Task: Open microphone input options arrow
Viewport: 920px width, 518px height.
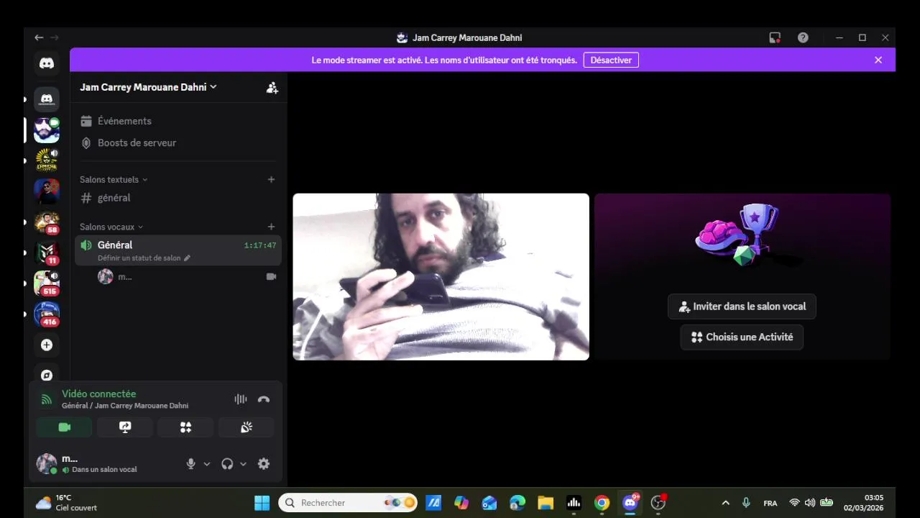Action: pos(207,464)
